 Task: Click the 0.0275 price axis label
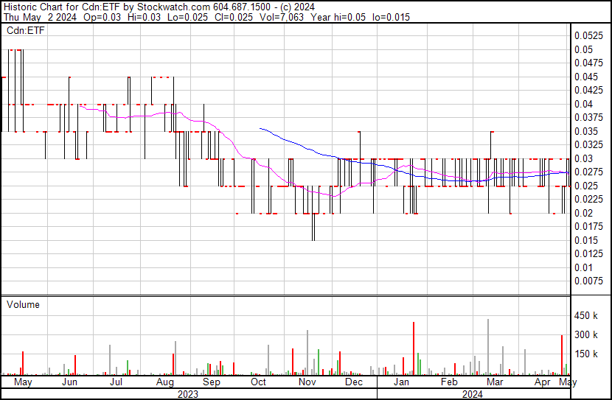click(588, 172)
